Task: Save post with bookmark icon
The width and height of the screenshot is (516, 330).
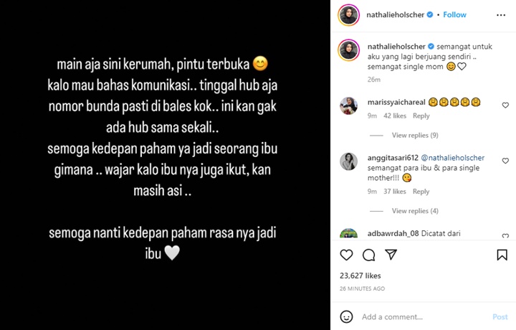Action: click(502, 255)
